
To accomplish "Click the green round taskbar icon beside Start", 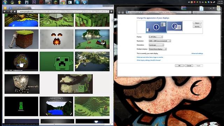I will point(12,2).
